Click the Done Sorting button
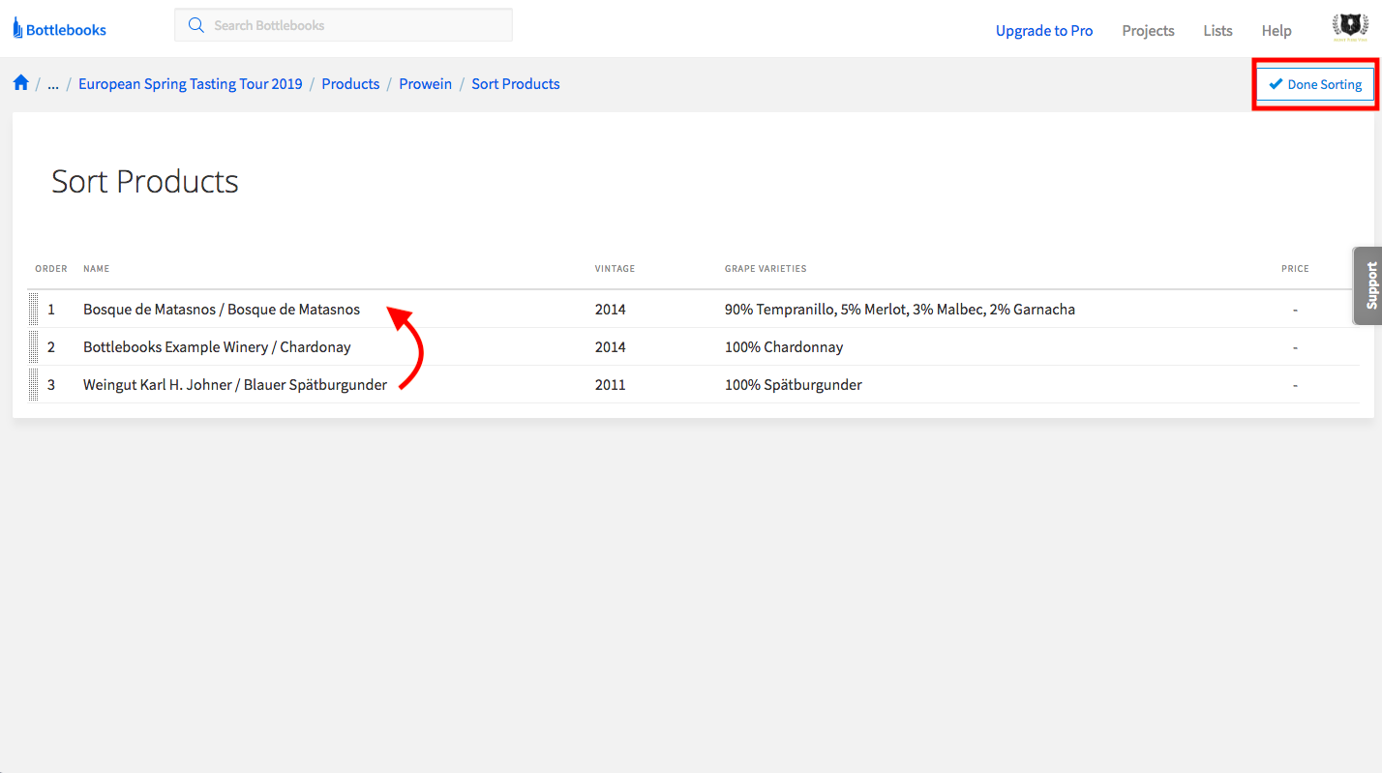The height and width of the screenshot is (773, 1382). click(1315, 84)
